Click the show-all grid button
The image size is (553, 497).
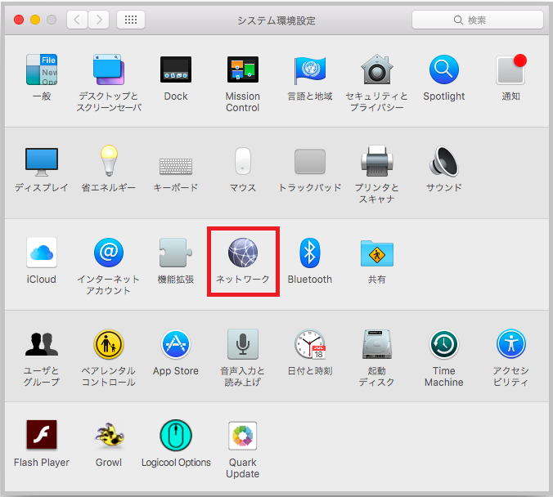click(x=131, y=20)
